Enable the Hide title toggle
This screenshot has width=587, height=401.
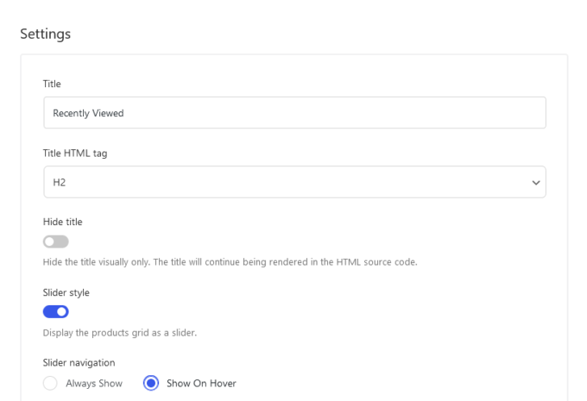point(56,241)
